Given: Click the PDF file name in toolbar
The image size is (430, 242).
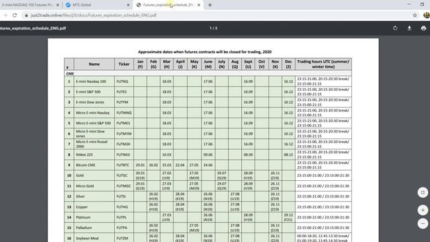Looking at the screenshot, I should [33, 28].
